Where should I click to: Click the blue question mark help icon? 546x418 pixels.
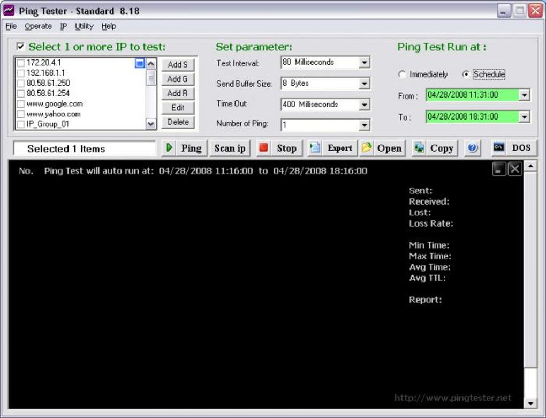coord(472,148)
